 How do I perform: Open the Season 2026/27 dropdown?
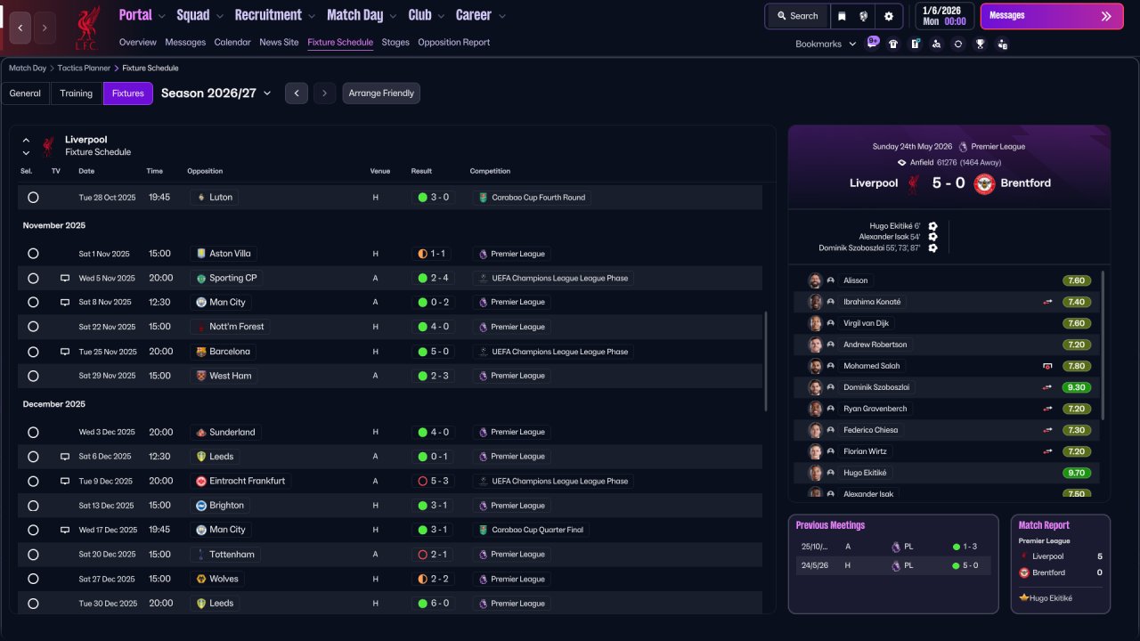216,93
